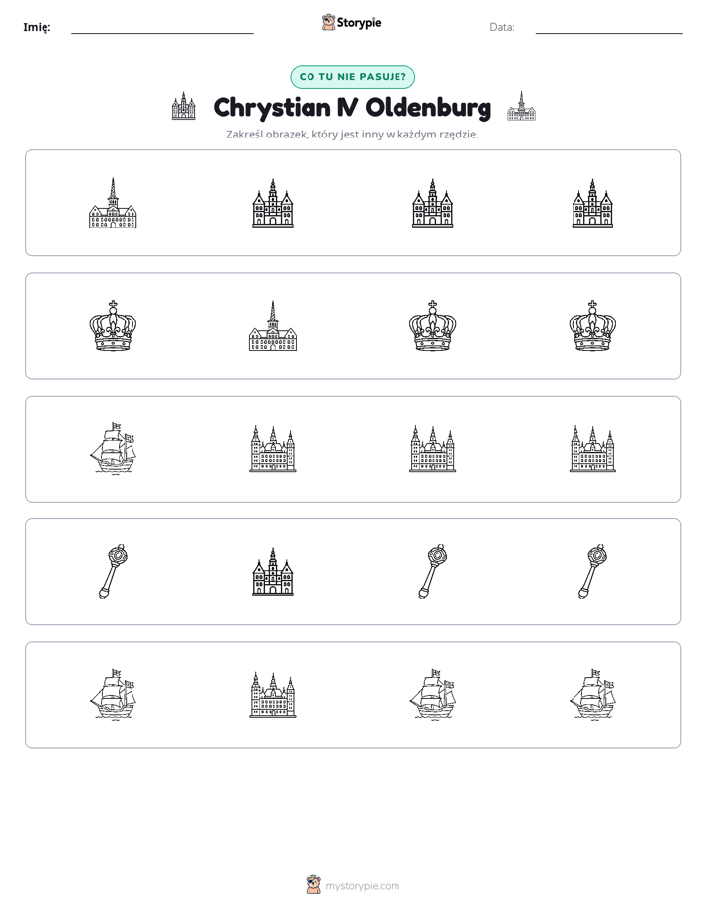Open the mystorypie.com footer link
706x914 pixels.
click(362, 886)
